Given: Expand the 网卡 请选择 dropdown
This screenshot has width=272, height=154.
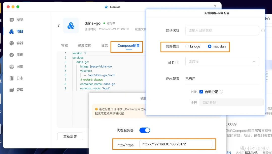Looking at the screenshot, I should (x=222, y=62).
